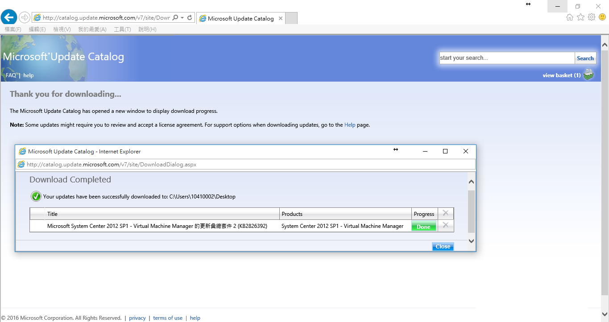This screenshot has height=322, width=609.
Task: Open the 說明(H) menu
Action: click(147, 29)
